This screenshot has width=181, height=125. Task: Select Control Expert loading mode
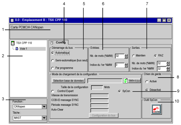tap(53, 92)
